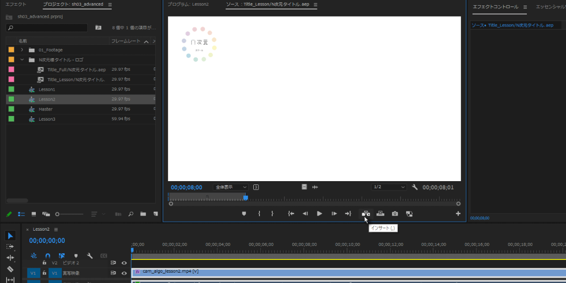Toggle Linked Selection in timeline

[62, 255]
